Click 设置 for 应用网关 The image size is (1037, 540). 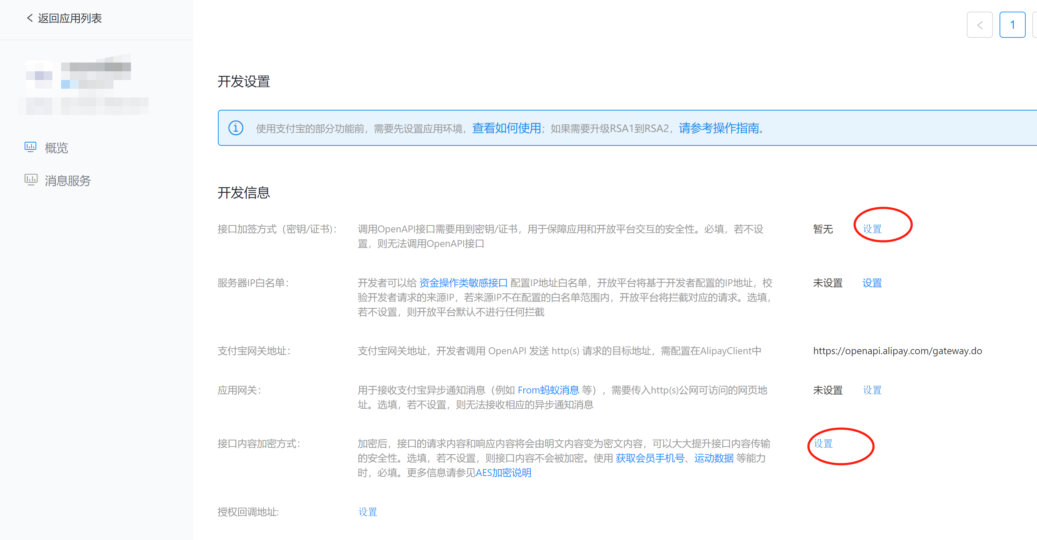(872, 389)
